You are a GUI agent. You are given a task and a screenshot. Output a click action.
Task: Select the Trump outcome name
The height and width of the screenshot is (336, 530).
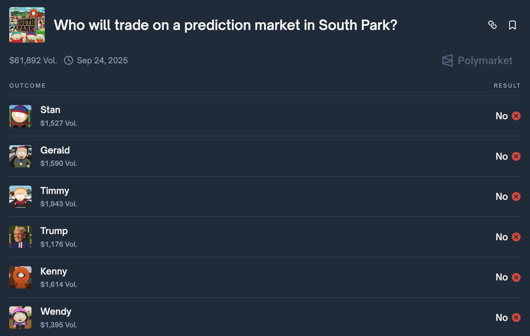click(x=54, y=231)
